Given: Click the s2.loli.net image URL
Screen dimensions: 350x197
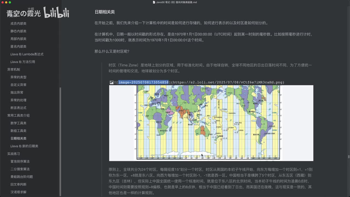Looking at the screenshot, I should pyautogui.click(x=228, y=82).
